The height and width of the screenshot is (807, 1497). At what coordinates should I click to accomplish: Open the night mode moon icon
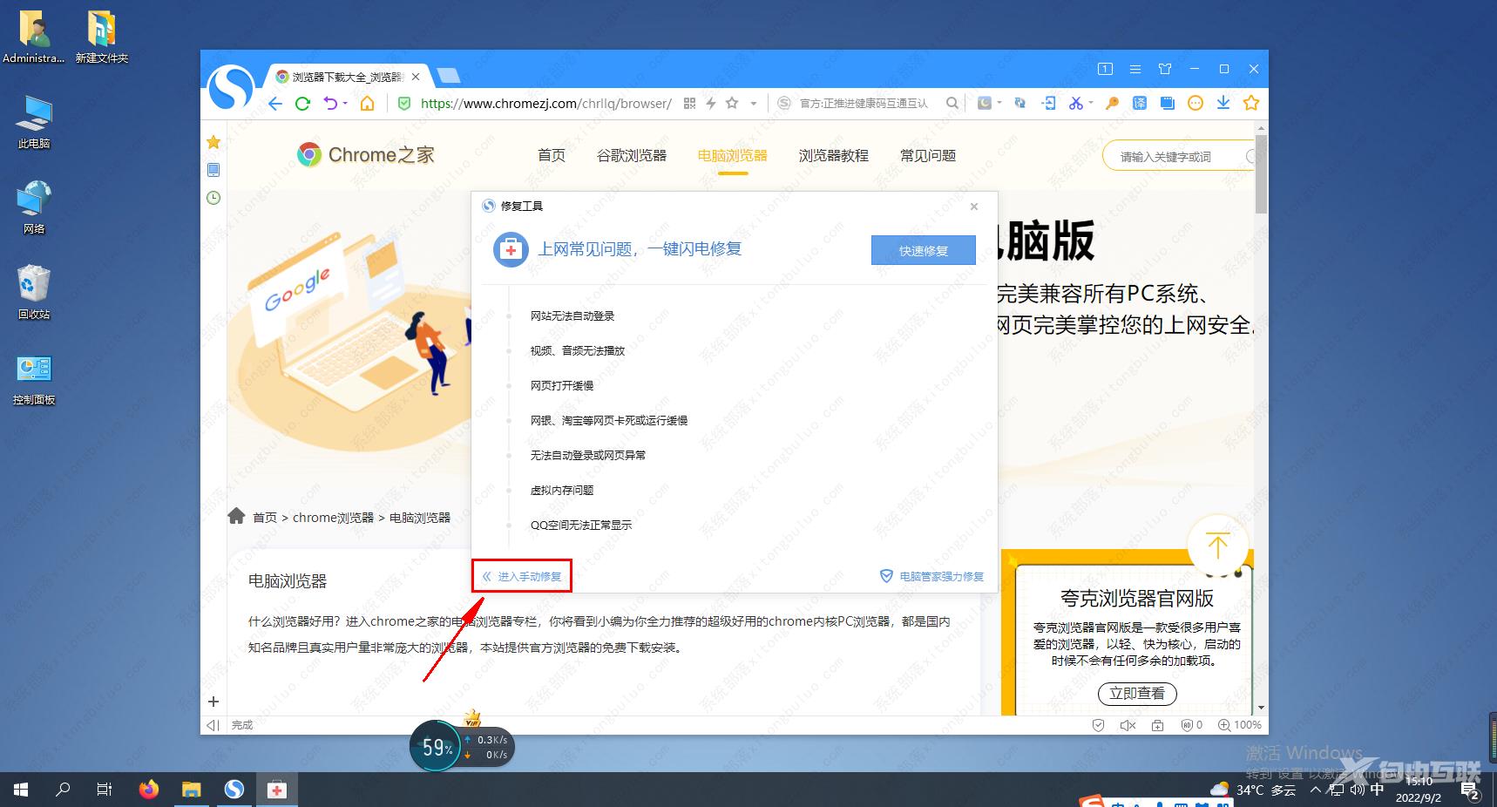coord(986,103)
